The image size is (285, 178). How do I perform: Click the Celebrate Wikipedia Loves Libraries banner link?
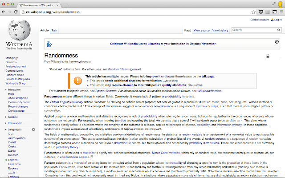pyautogui.click(x=163, y=44)
